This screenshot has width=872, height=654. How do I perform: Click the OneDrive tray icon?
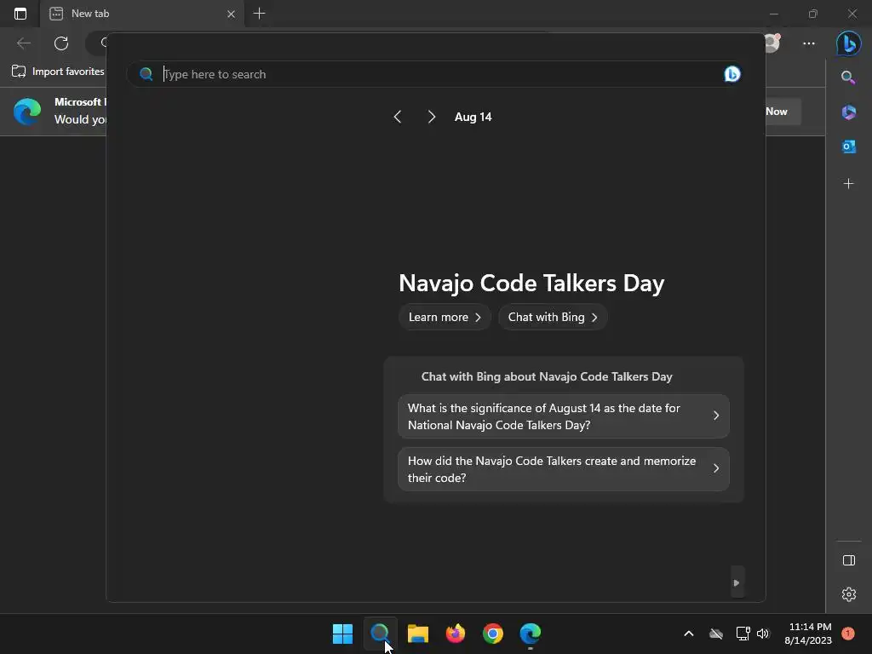point(716,634)
